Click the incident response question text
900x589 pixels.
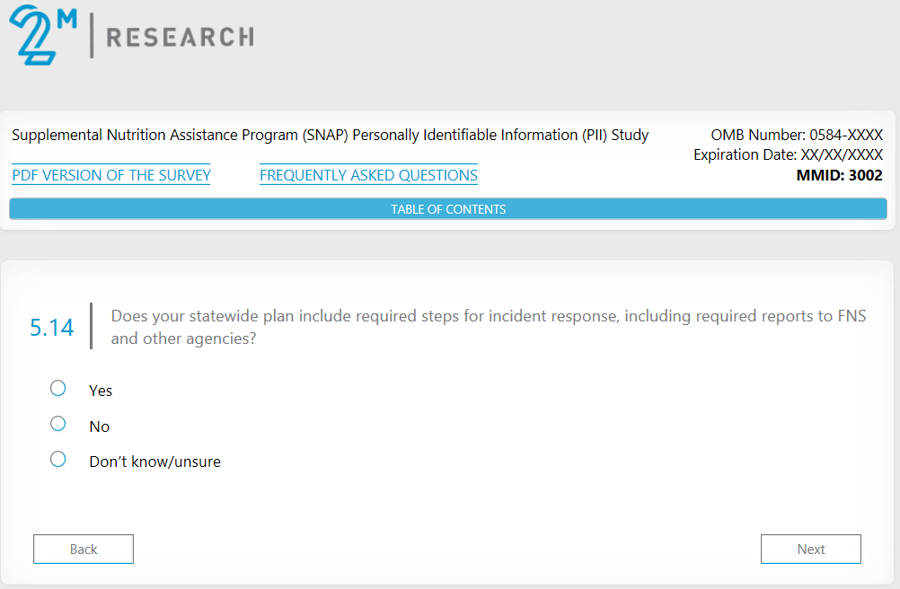click(488, 328)
